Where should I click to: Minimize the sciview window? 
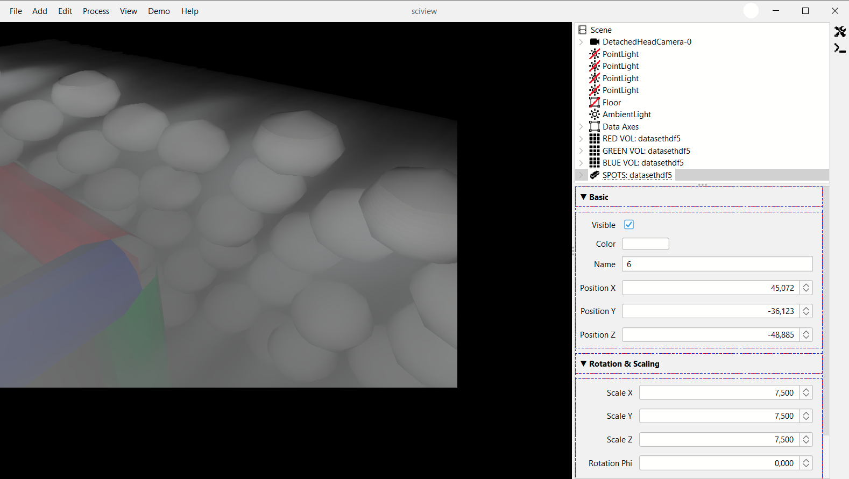pos(776,11)
